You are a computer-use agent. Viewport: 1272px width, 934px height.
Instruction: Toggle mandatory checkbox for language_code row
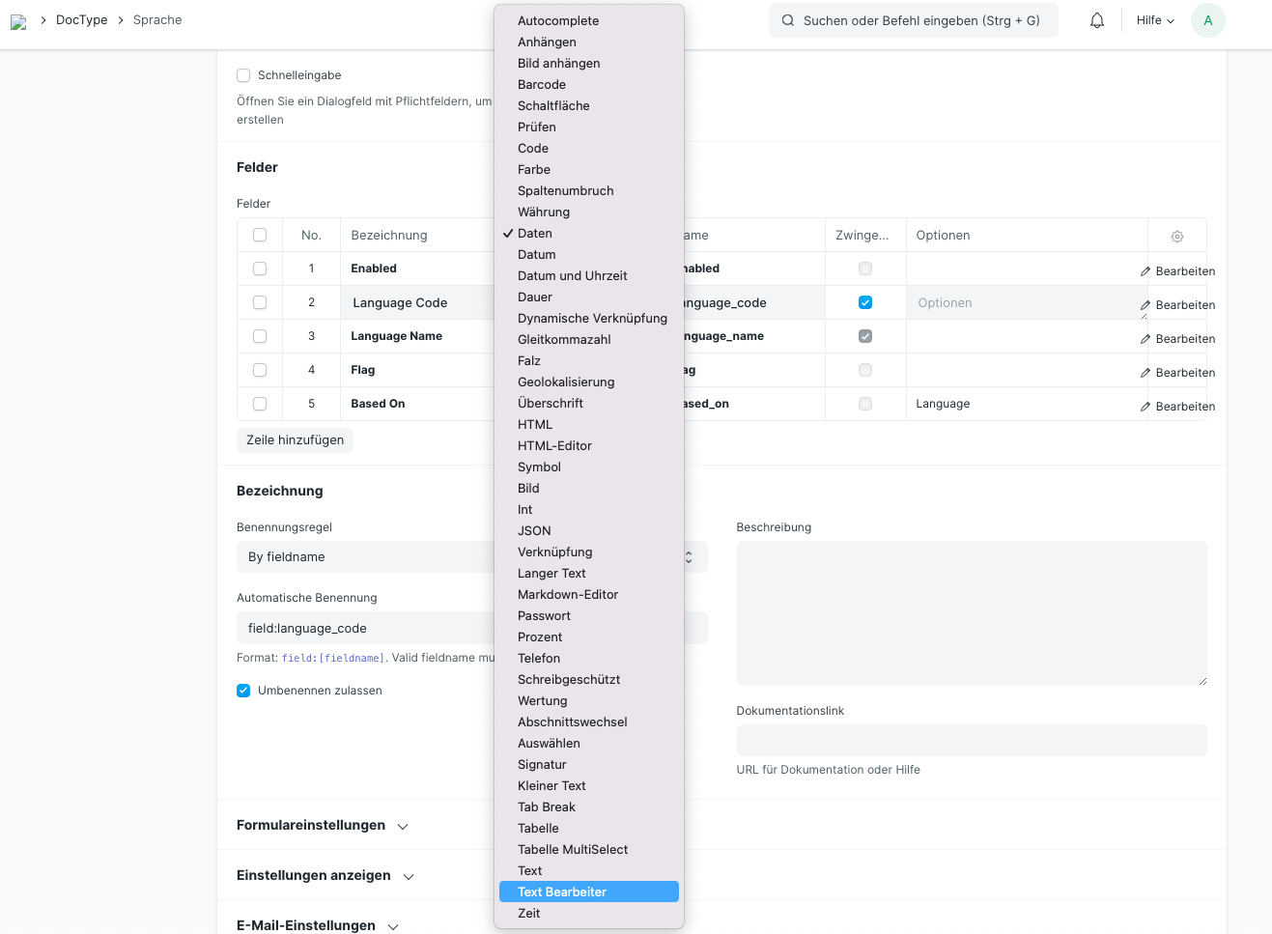tap(865, 302)
